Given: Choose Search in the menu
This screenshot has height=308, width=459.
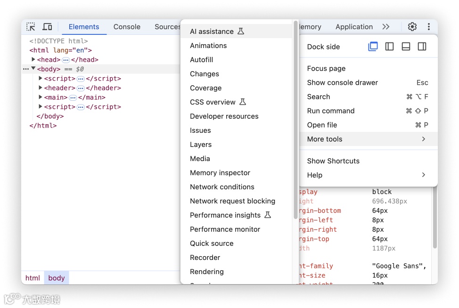Looking at the screenshot, I should (x=369, y=97).
